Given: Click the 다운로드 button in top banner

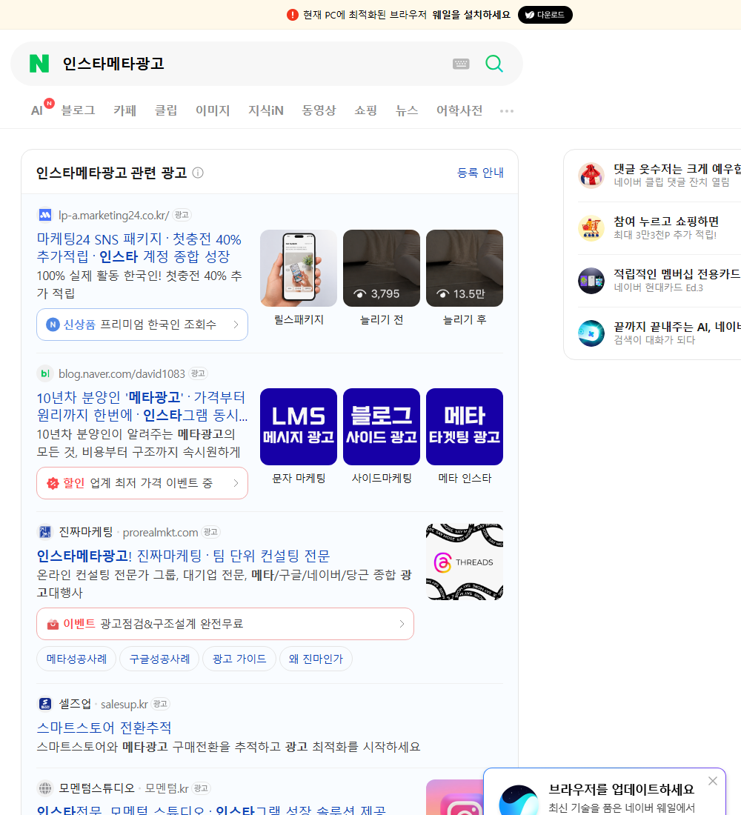Looking at the screenshot, I should (545, 15).
